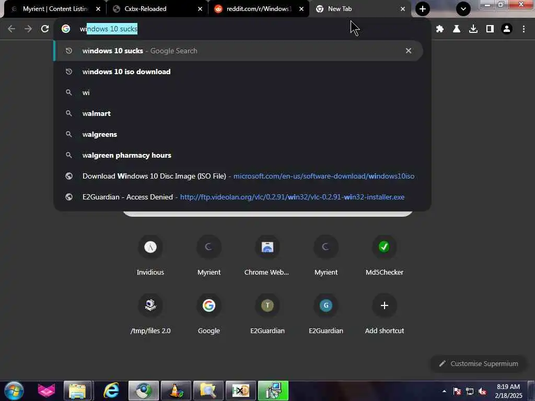The image size is (535, 401).
Task: Open the Extensions puzzle-piece menu
Action: coord(440,29)
